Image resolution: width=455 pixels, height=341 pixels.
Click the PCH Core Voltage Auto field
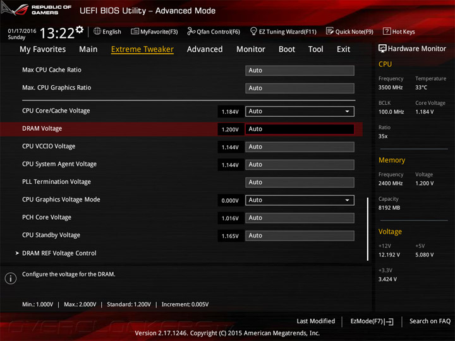point(300,218)
